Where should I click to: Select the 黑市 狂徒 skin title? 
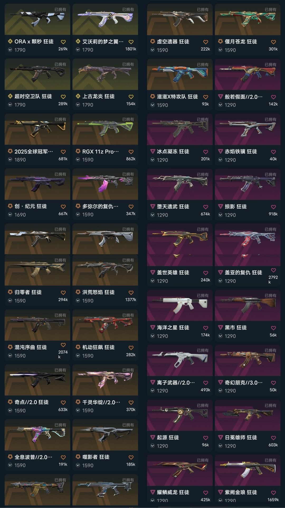click(x=235, y=328)
